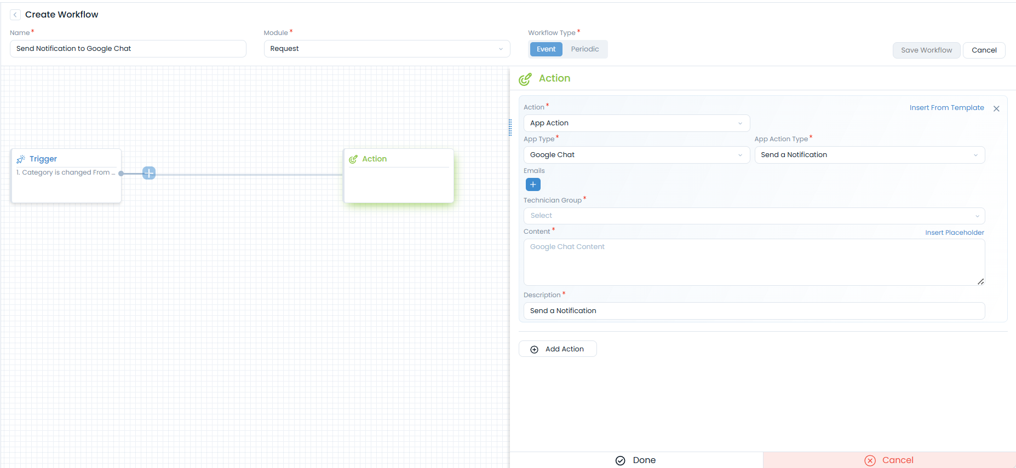The width and height of the screenshot is (1016, 468).
Task: Click the resize grip of Content textarea
Action: click(x=980, y=281)
